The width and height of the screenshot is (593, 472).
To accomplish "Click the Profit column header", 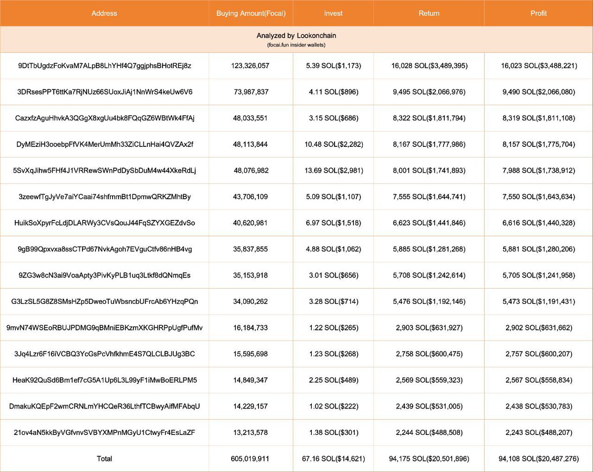I will coord(538,13).
